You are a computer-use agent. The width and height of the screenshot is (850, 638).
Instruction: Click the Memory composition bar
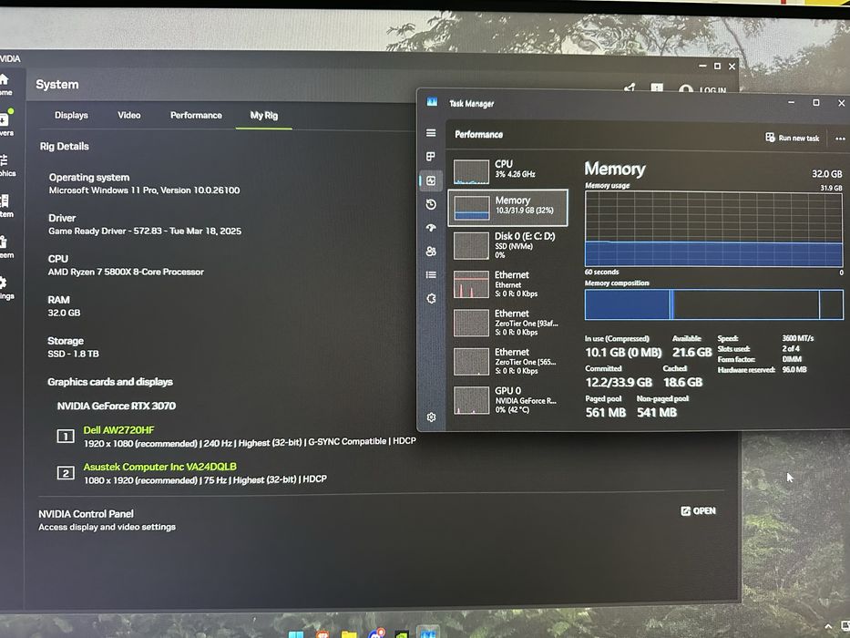713,304
